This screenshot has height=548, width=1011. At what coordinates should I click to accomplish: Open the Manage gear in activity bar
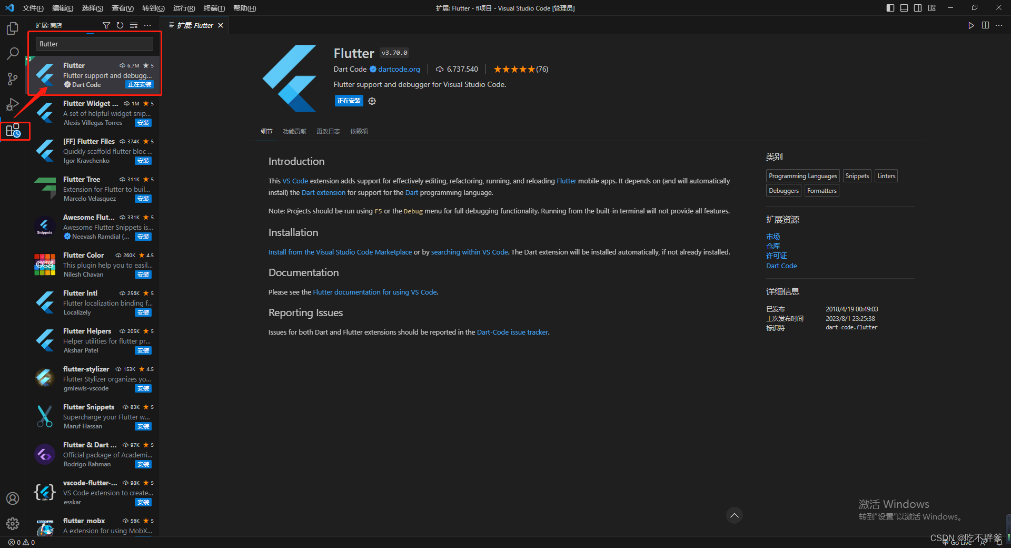pyautogui.click(x=13, y=524)
